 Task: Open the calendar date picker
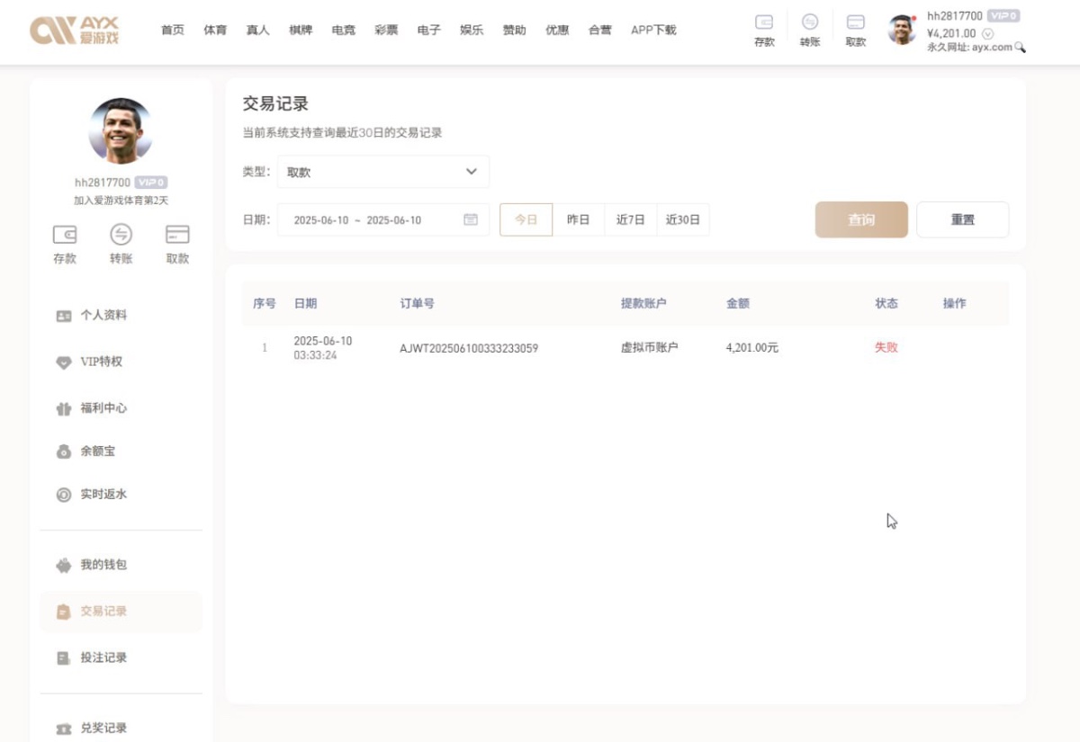[x=471, y=219]
